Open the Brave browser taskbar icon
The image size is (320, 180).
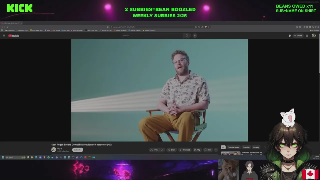(44, 157)
